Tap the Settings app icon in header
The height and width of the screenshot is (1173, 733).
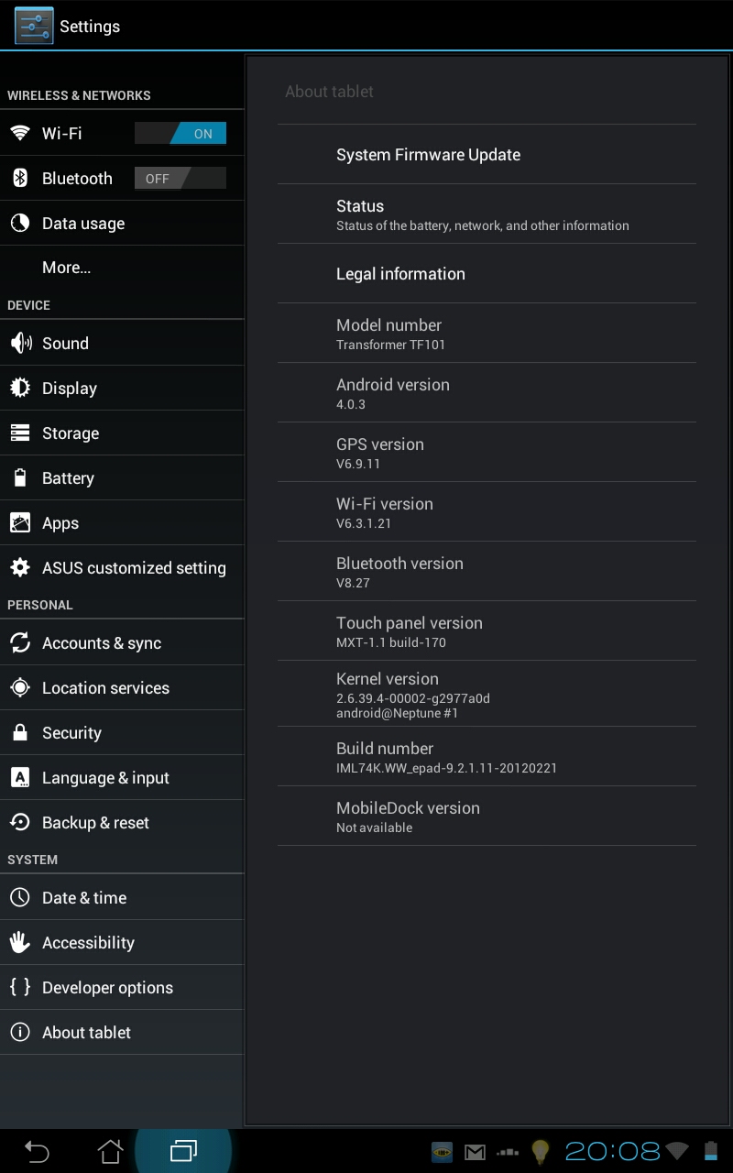click(x=34, y=26)
